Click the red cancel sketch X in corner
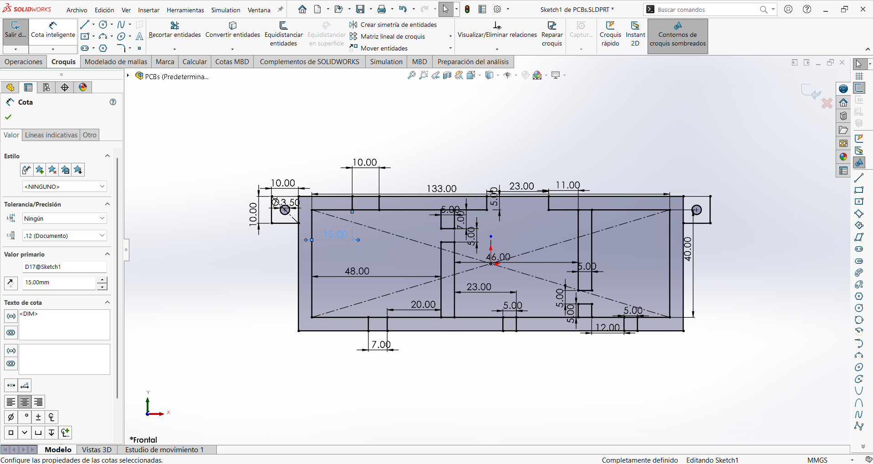The image size is (873, 464). pos(827,103)
